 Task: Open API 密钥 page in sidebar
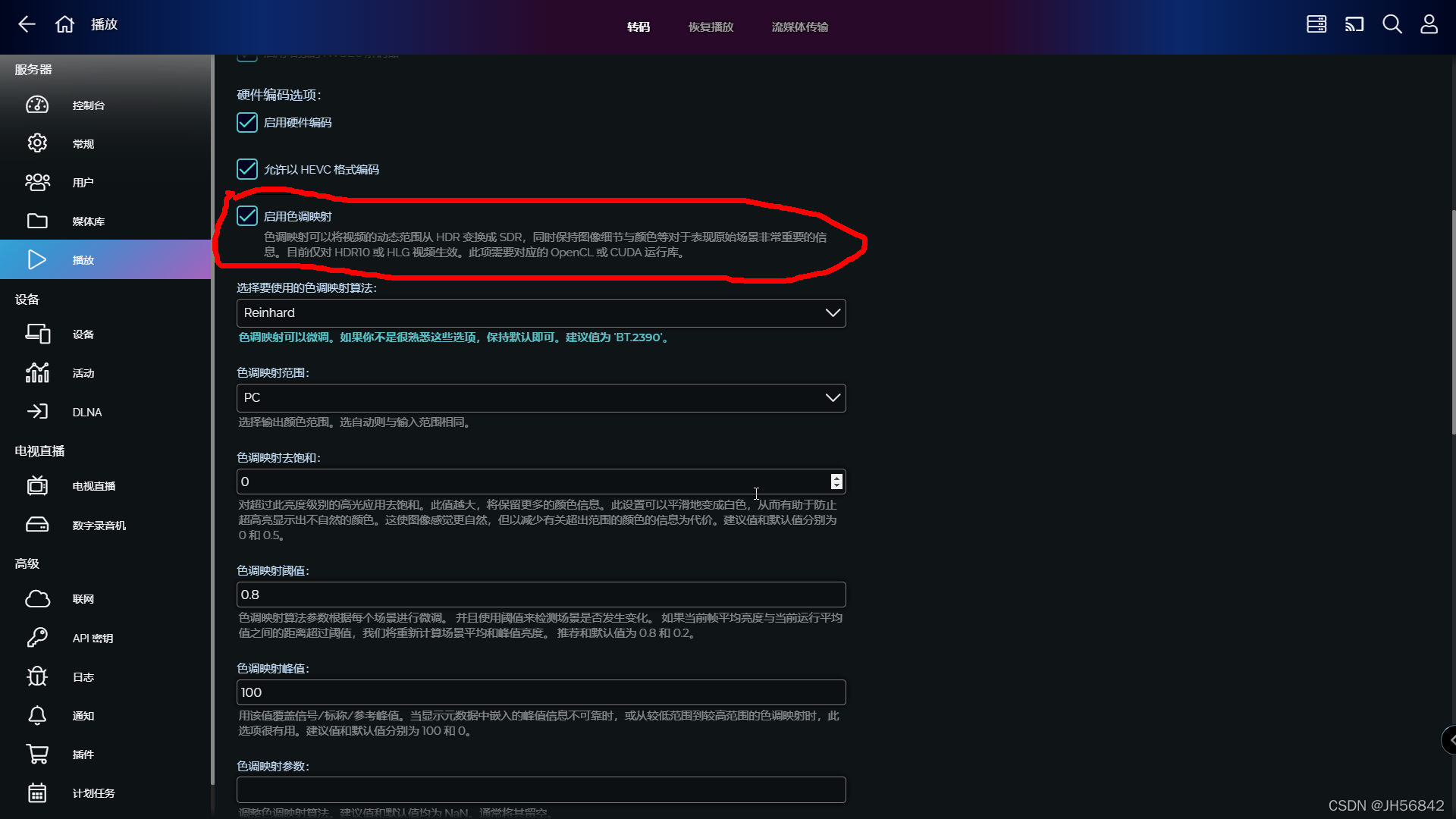(x=93, y=639)
